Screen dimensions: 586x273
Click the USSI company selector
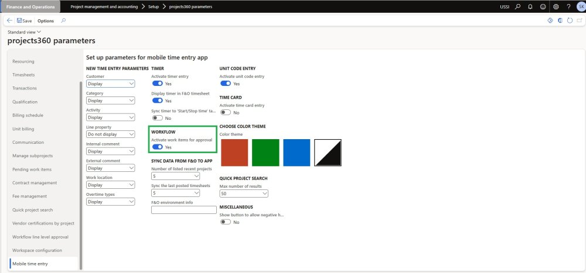click(x=504, y=6)
